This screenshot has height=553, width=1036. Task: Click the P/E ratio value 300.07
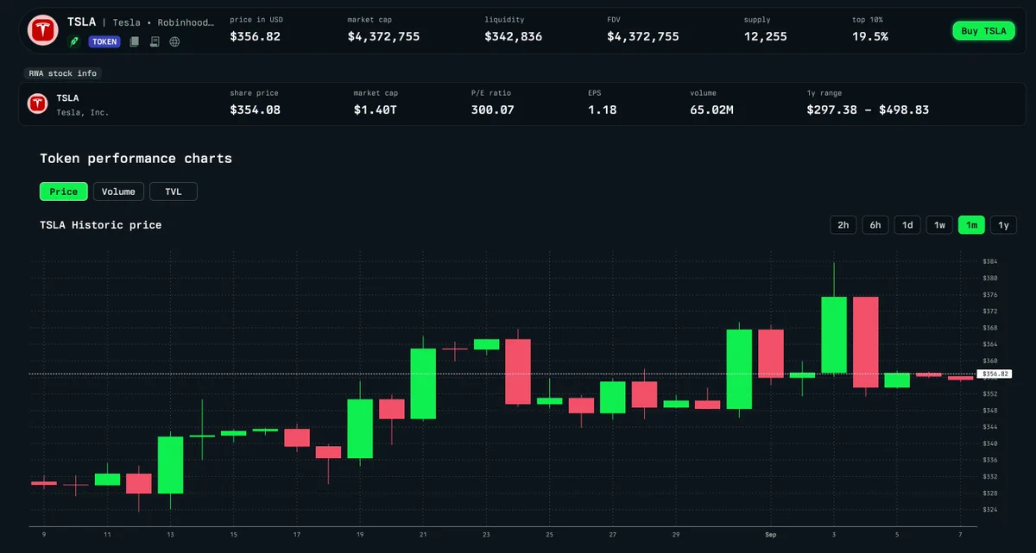coord(492,110)
